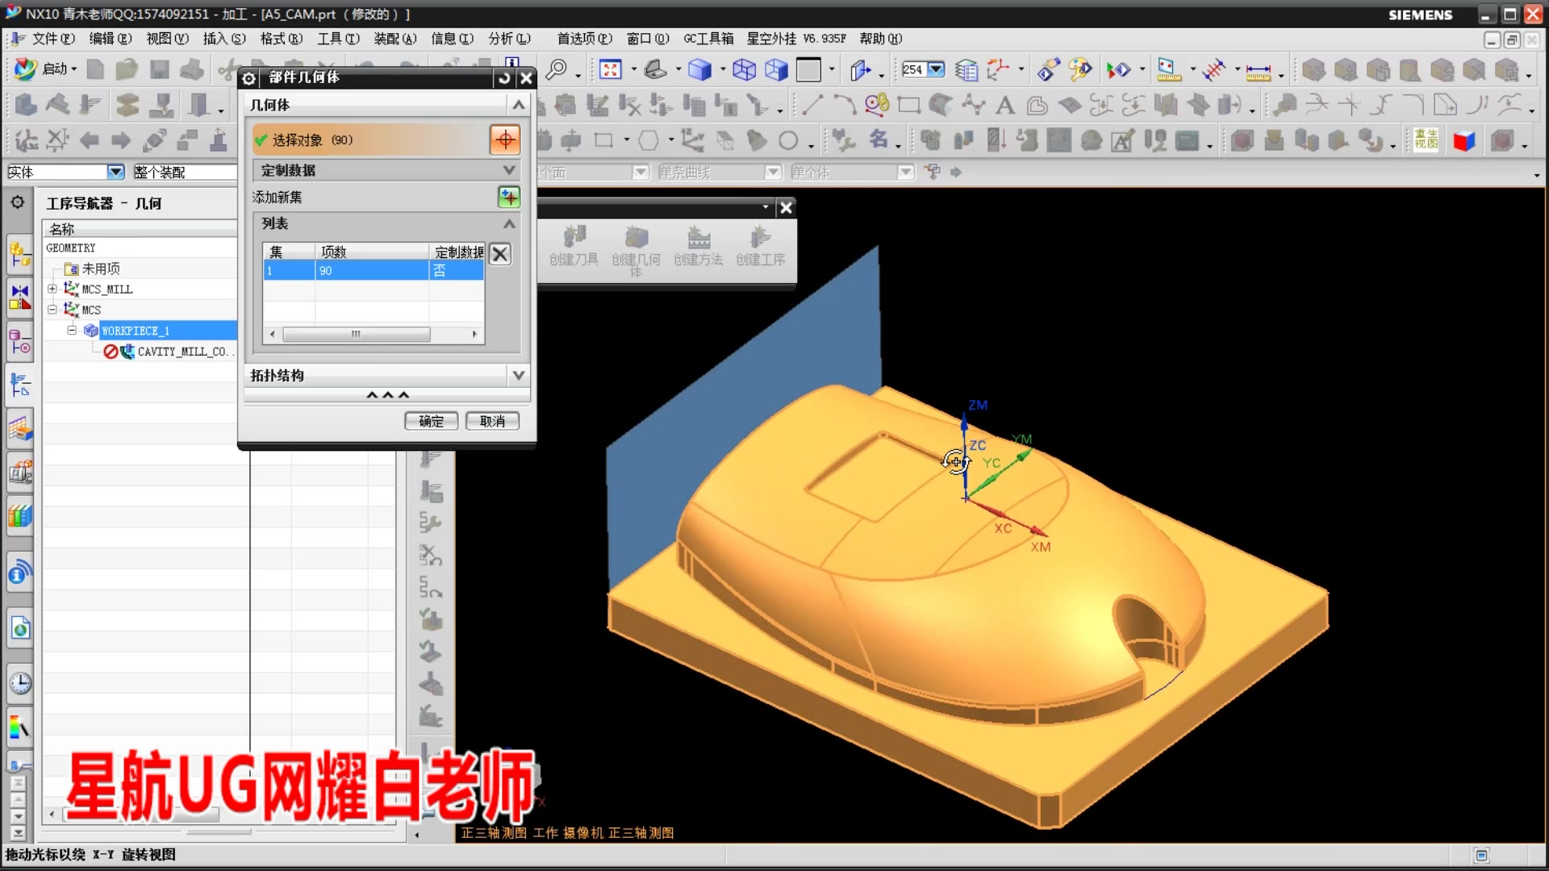Open the Preferences menu

click(584, 39)
